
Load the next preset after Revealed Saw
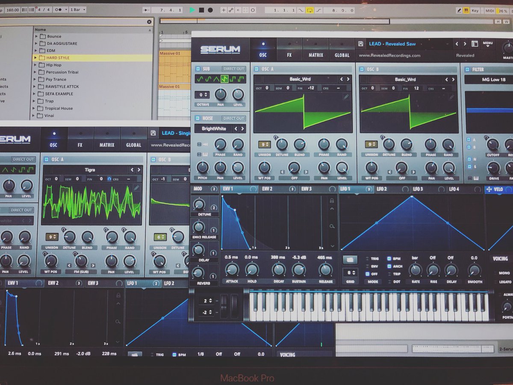pyautogui.click(x=465, y=44)
